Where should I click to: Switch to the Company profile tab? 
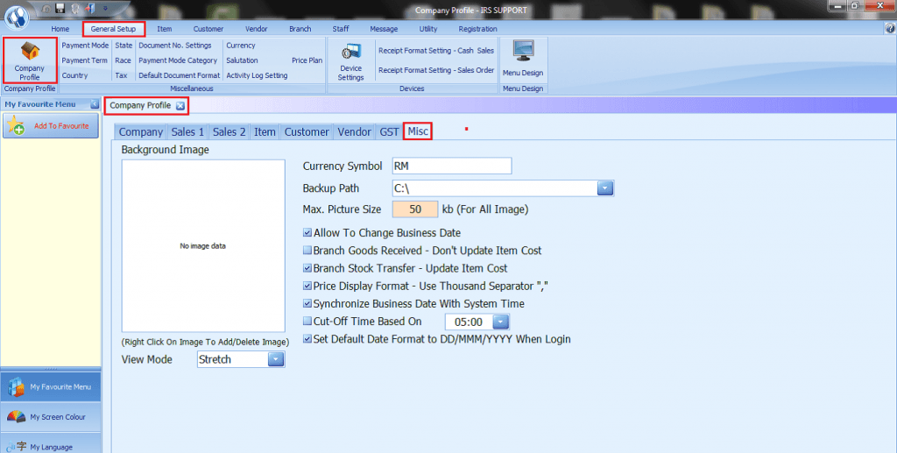[141, 132]
